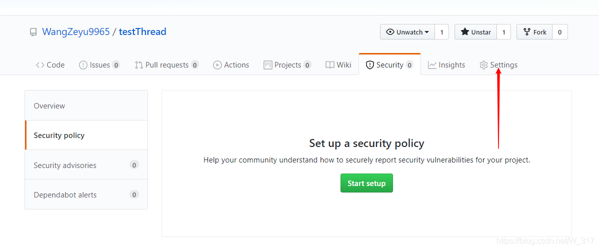Go to the Projects tab
Screen dimensions: 599x250
tap(287, 65)
